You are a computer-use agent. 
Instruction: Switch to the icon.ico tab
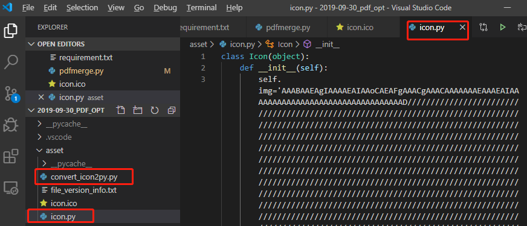364,28
